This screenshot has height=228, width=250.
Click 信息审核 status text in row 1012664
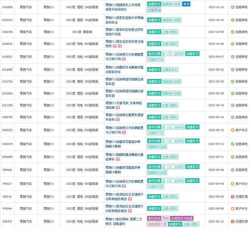[x=241, y=94]
